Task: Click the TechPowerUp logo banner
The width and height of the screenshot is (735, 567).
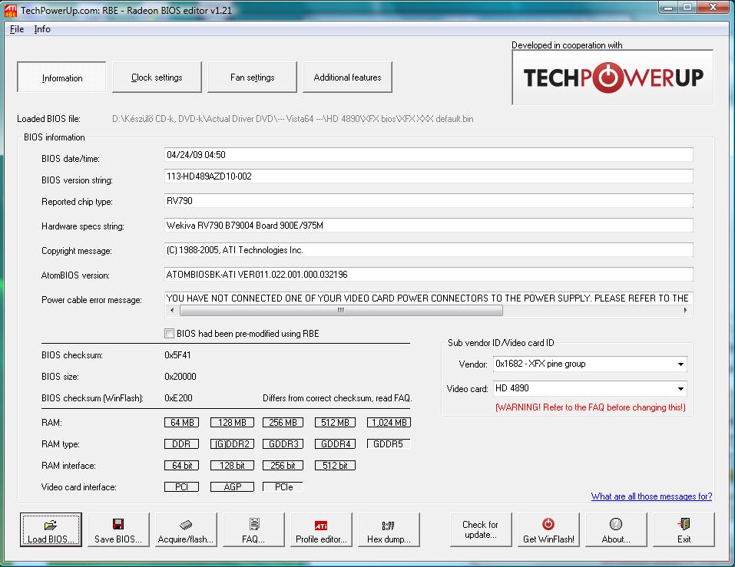Action: 613,77
